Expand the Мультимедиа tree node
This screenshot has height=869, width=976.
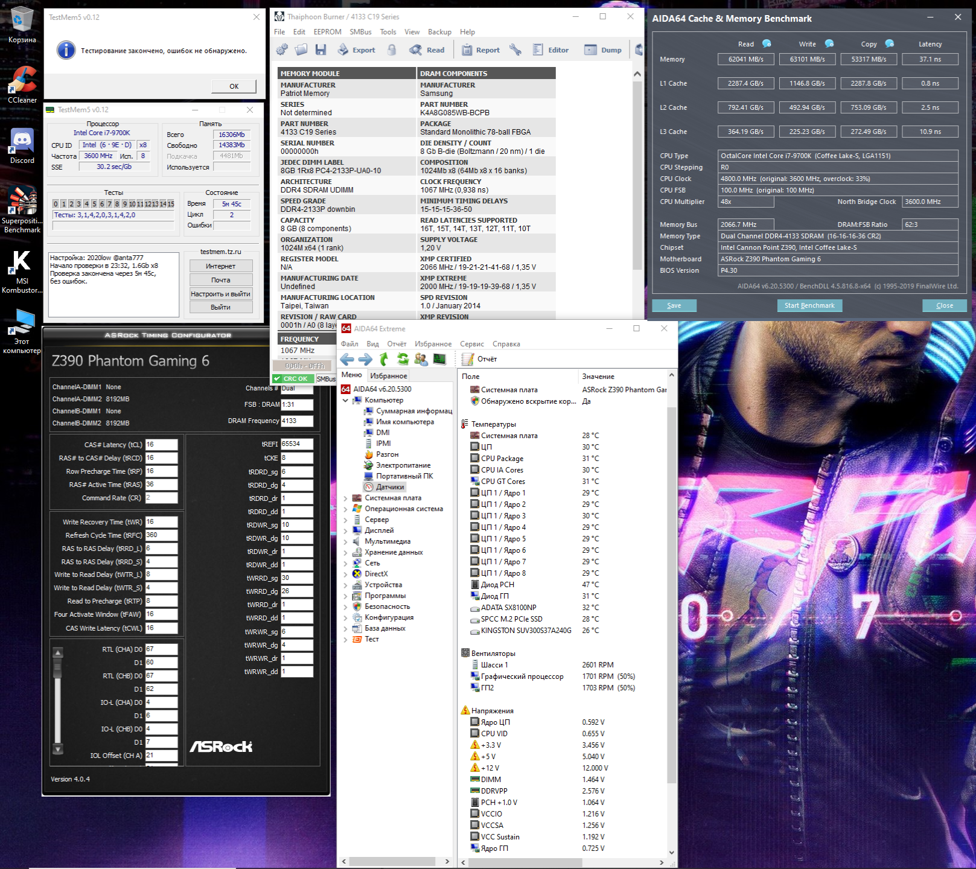click(x=345, y=541)
